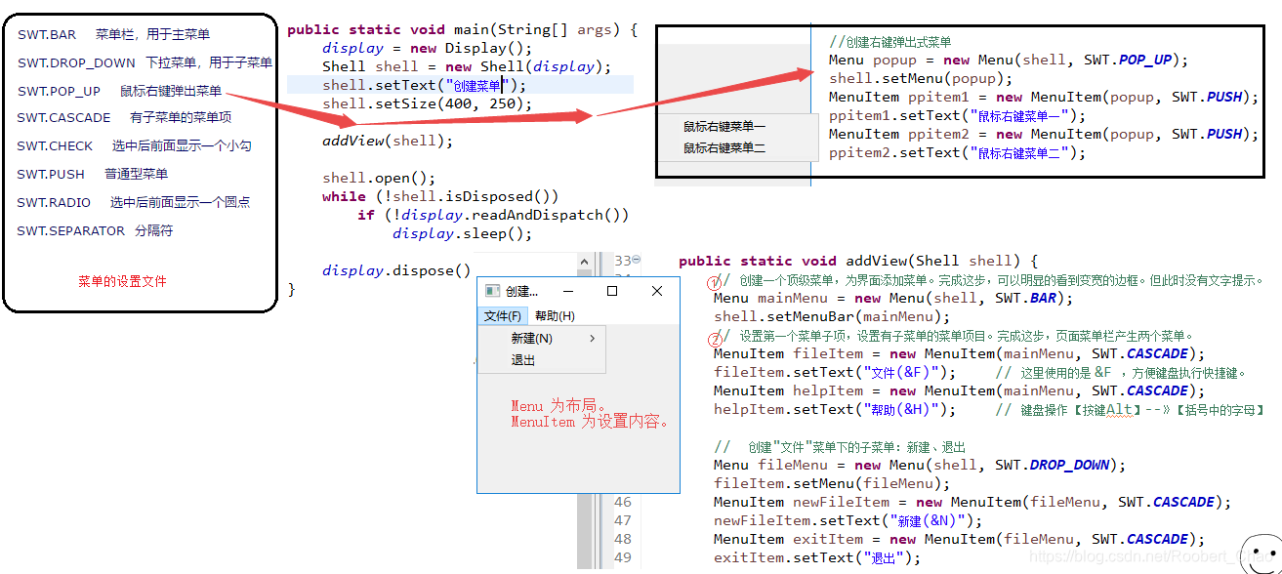Minimize the 创建 window
Image resolution: width=1282 pixels, height=574 pixels.
tap(567, 291)
